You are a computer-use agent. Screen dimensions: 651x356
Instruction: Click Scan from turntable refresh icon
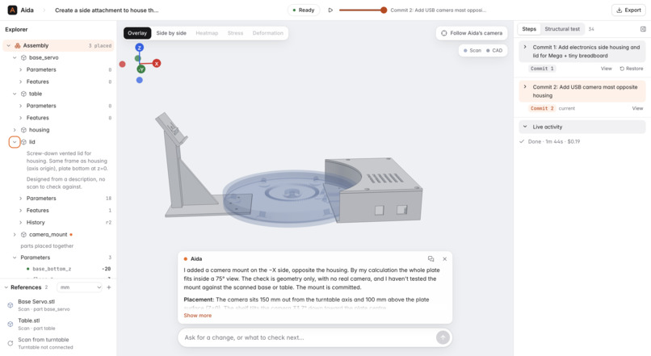[10, 343]
